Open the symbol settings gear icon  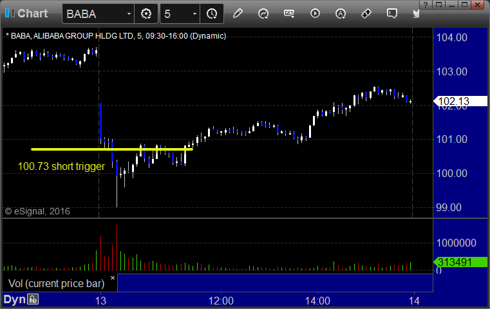coord(146,14)
